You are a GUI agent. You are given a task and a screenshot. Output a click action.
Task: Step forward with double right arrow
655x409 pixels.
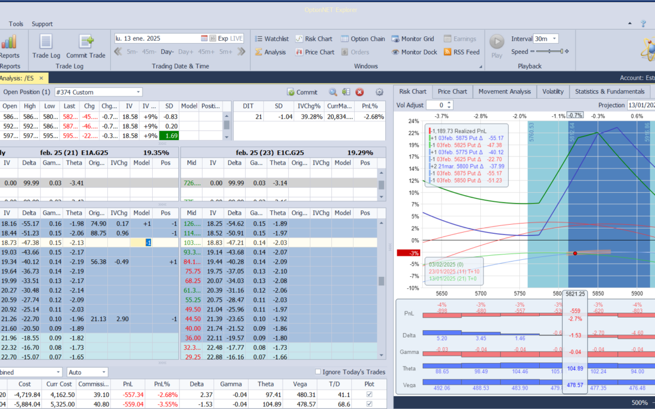(241, 52)
